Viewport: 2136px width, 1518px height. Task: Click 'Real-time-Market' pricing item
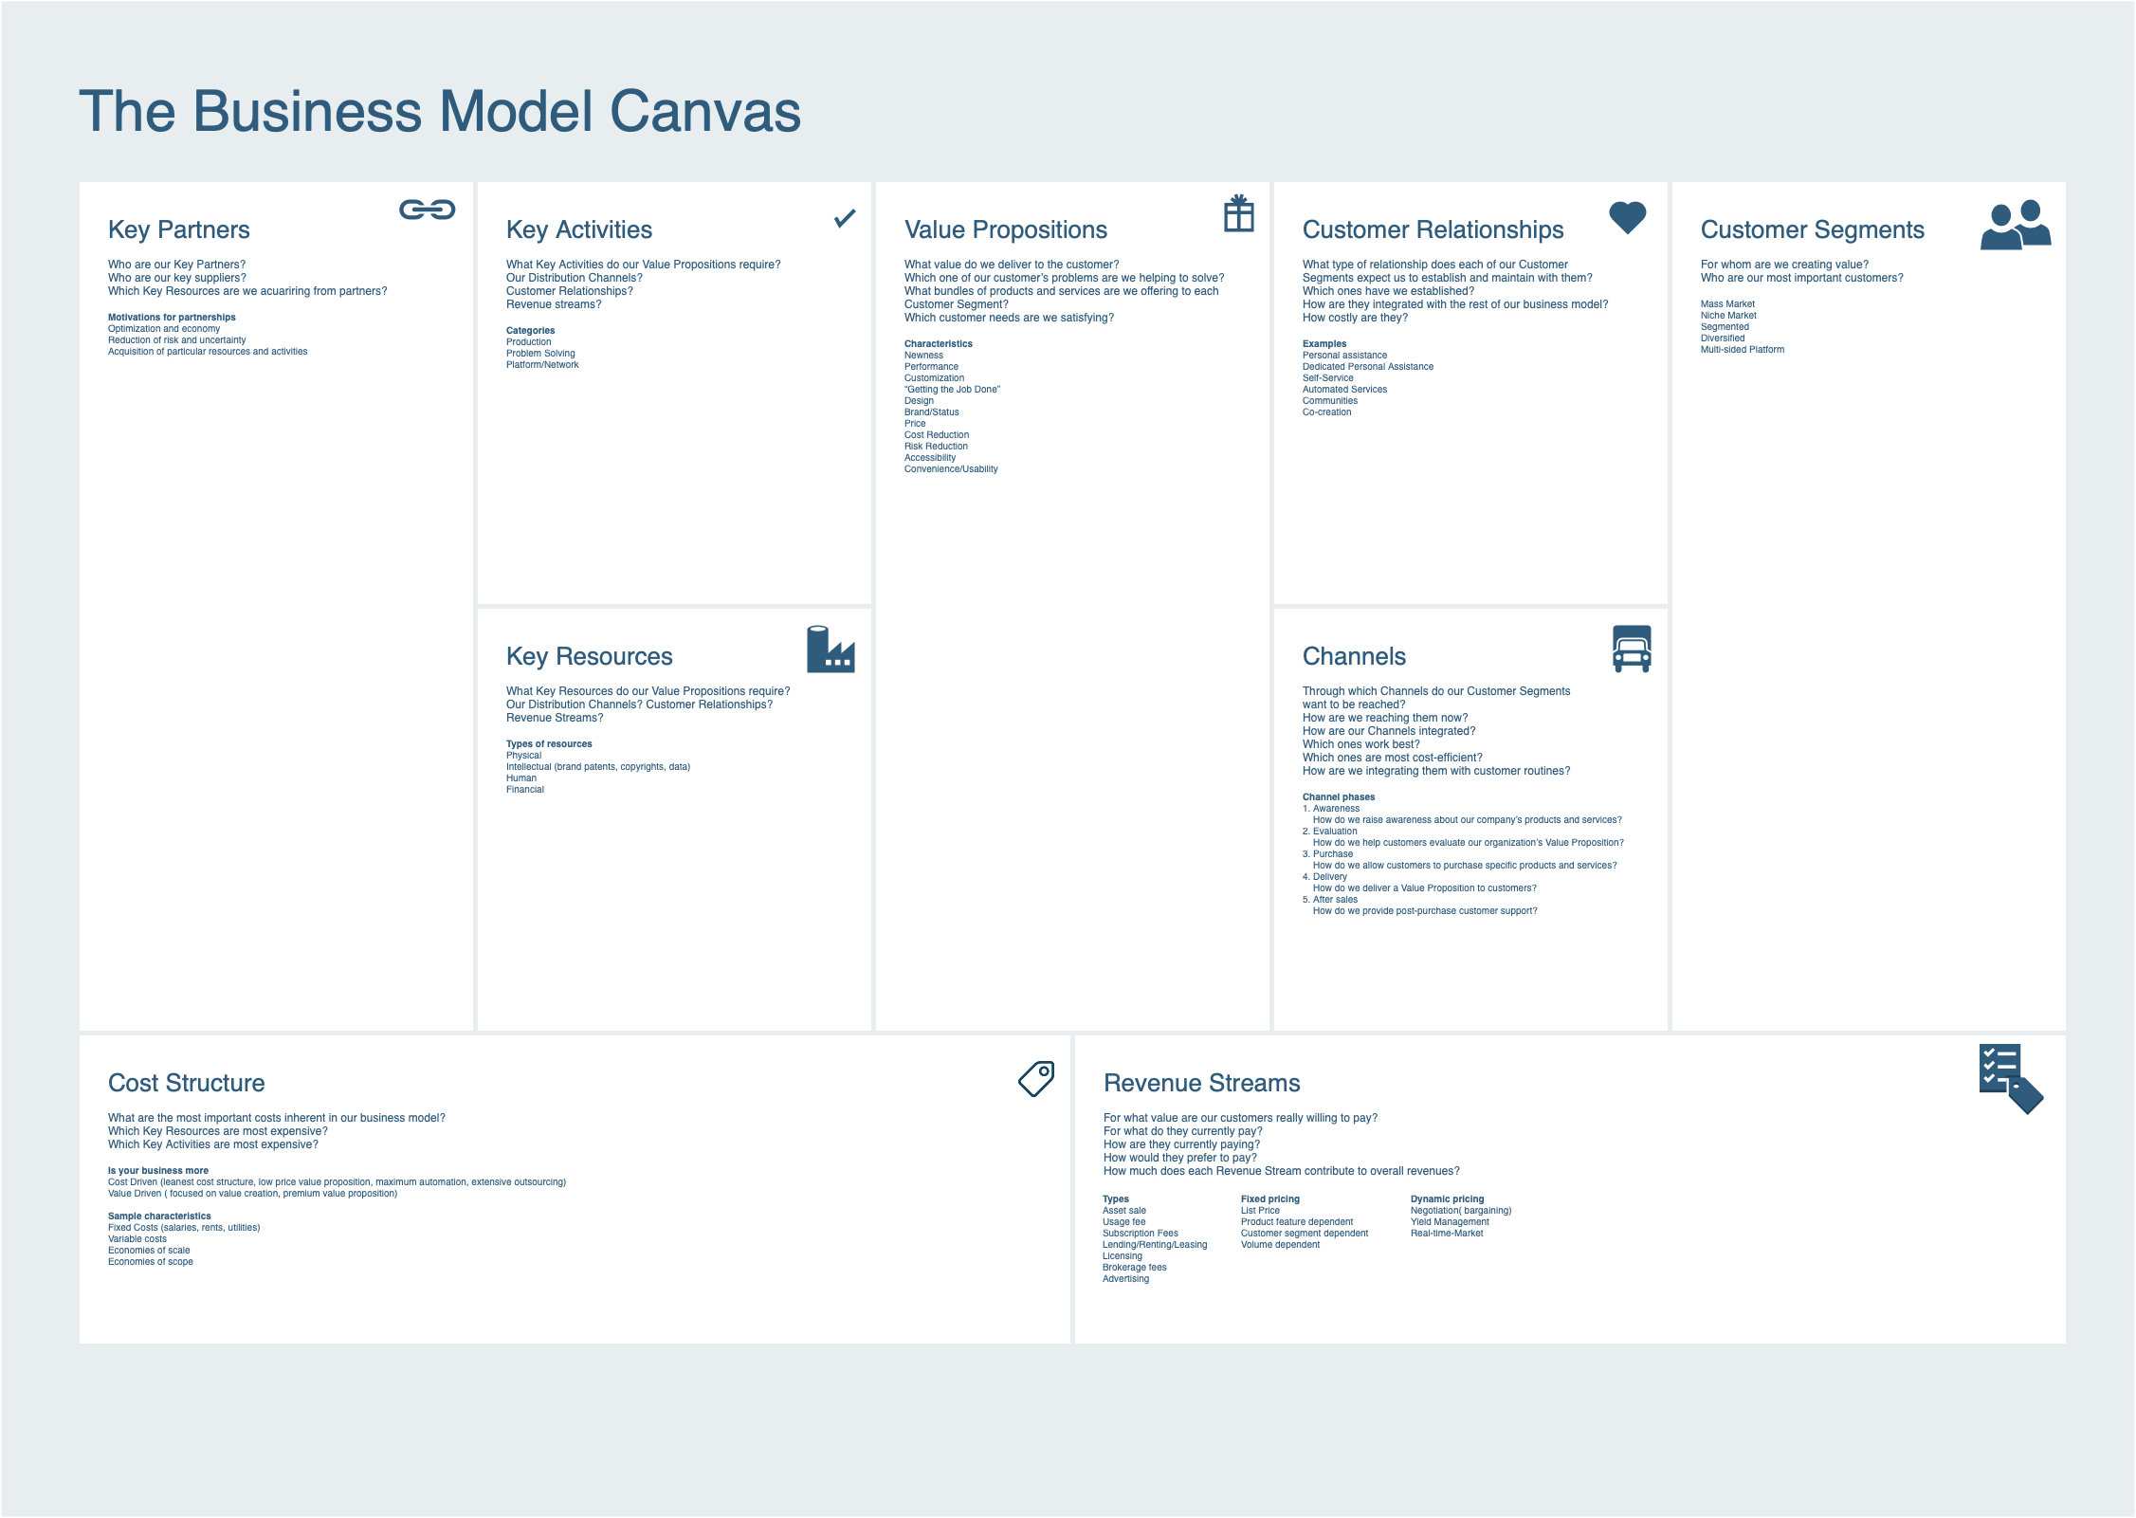[x=1447, y=1234]
